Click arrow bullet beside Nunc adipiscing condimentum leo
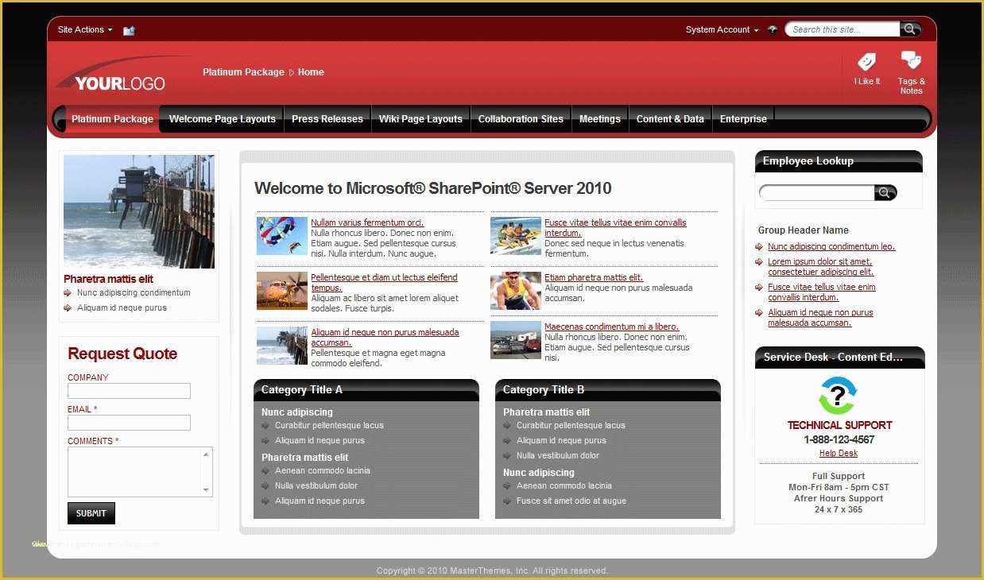Viewport: 984px width, 580px height. click(x=761, y=247)
